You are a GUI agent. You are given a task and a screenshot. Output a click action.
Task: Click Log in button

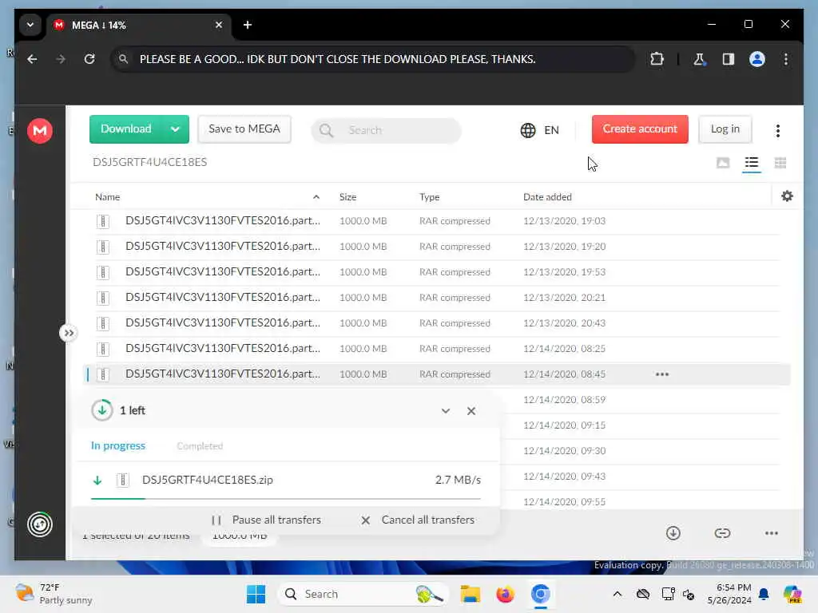[x=725, y=129]
